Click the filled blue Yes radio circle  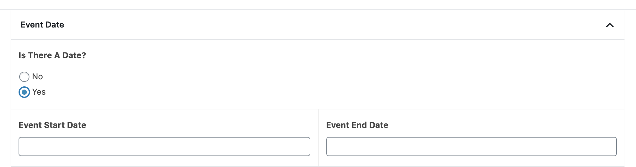pos(24,92)
